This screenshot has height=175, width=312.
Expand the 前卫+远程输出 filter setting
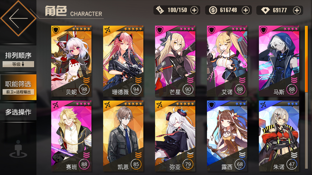pyautogui.click(x=18, y=92)
